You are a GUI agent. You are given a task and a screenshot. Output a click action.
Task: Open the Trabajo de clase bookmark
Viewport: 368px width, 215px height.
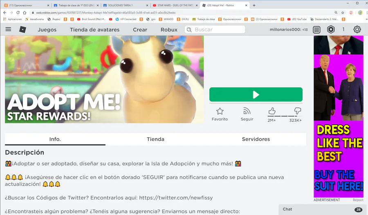(204, 19)
